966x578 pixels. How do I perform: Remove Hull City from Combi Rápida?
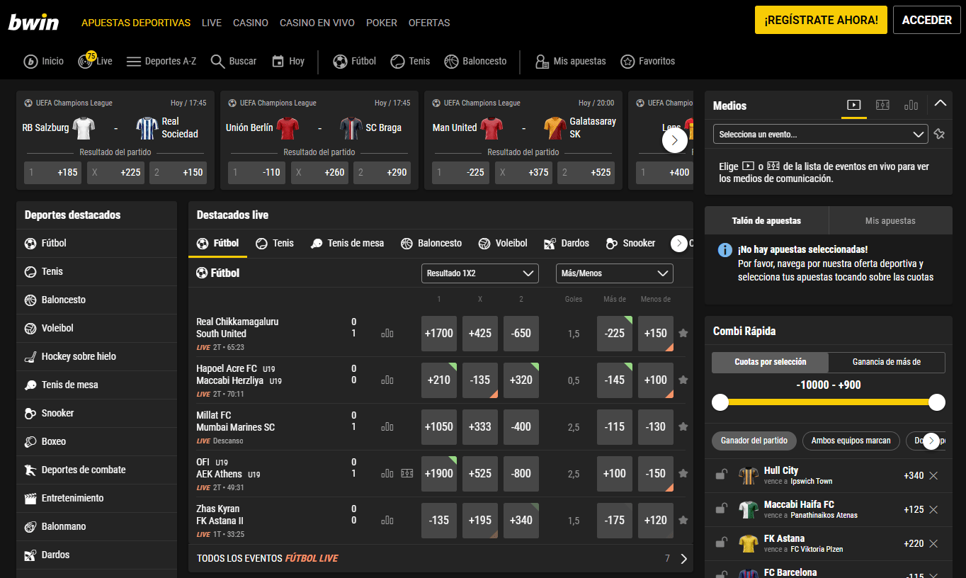click(x=933, y=476)
